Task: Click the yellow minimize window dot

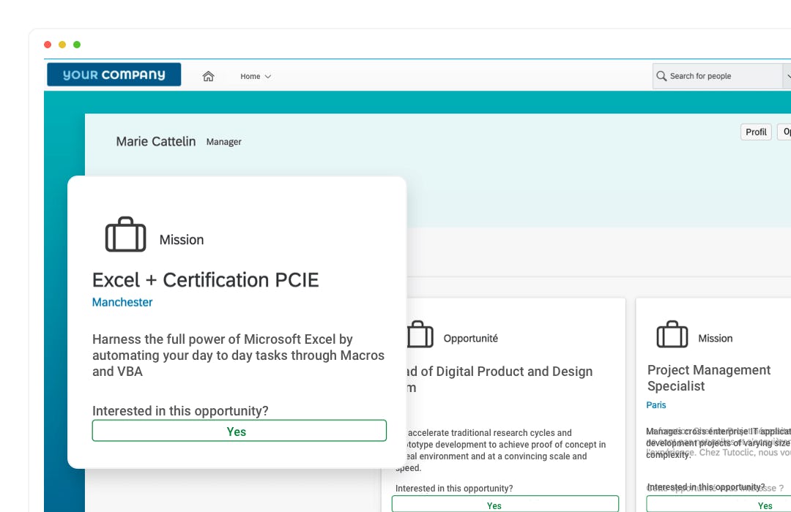Action: click(x=62, y=45)
